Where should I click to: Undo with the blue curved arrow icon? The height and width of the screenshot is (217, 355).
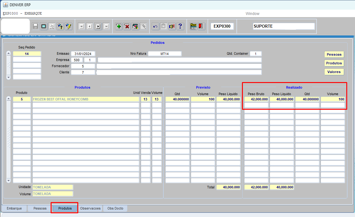[x=155, y=26]
